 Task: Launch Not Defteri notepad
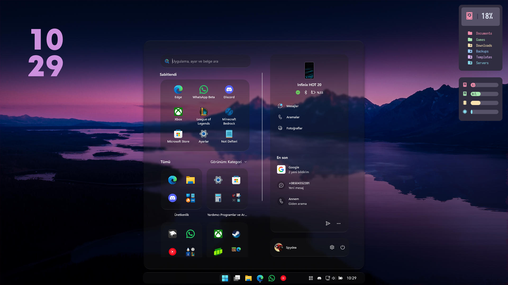229,136
